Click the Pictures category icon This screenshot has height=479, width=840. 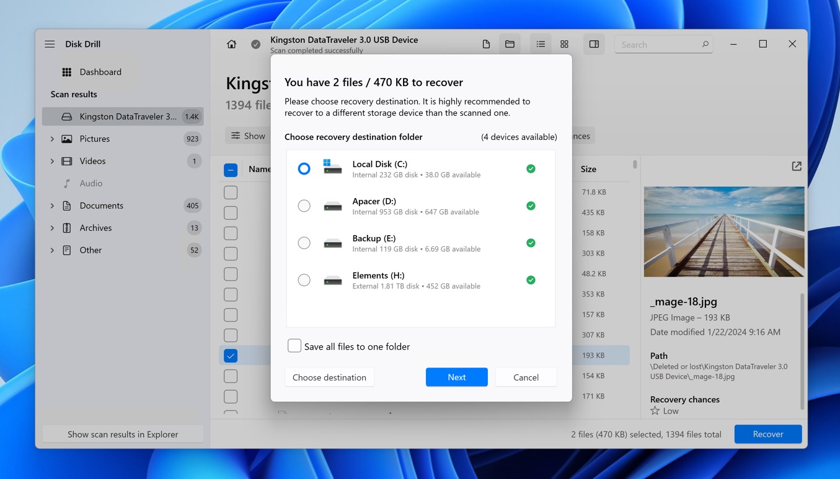tap(66, 139)
